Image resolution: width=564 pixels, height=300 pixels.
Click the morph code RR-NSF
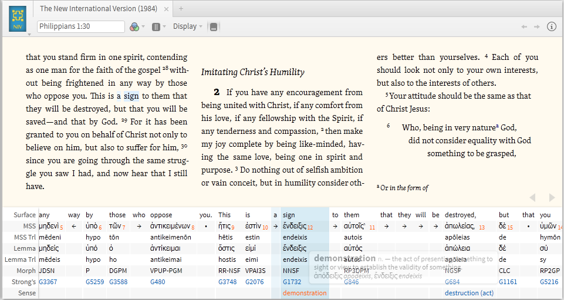(x=229, y=271)
